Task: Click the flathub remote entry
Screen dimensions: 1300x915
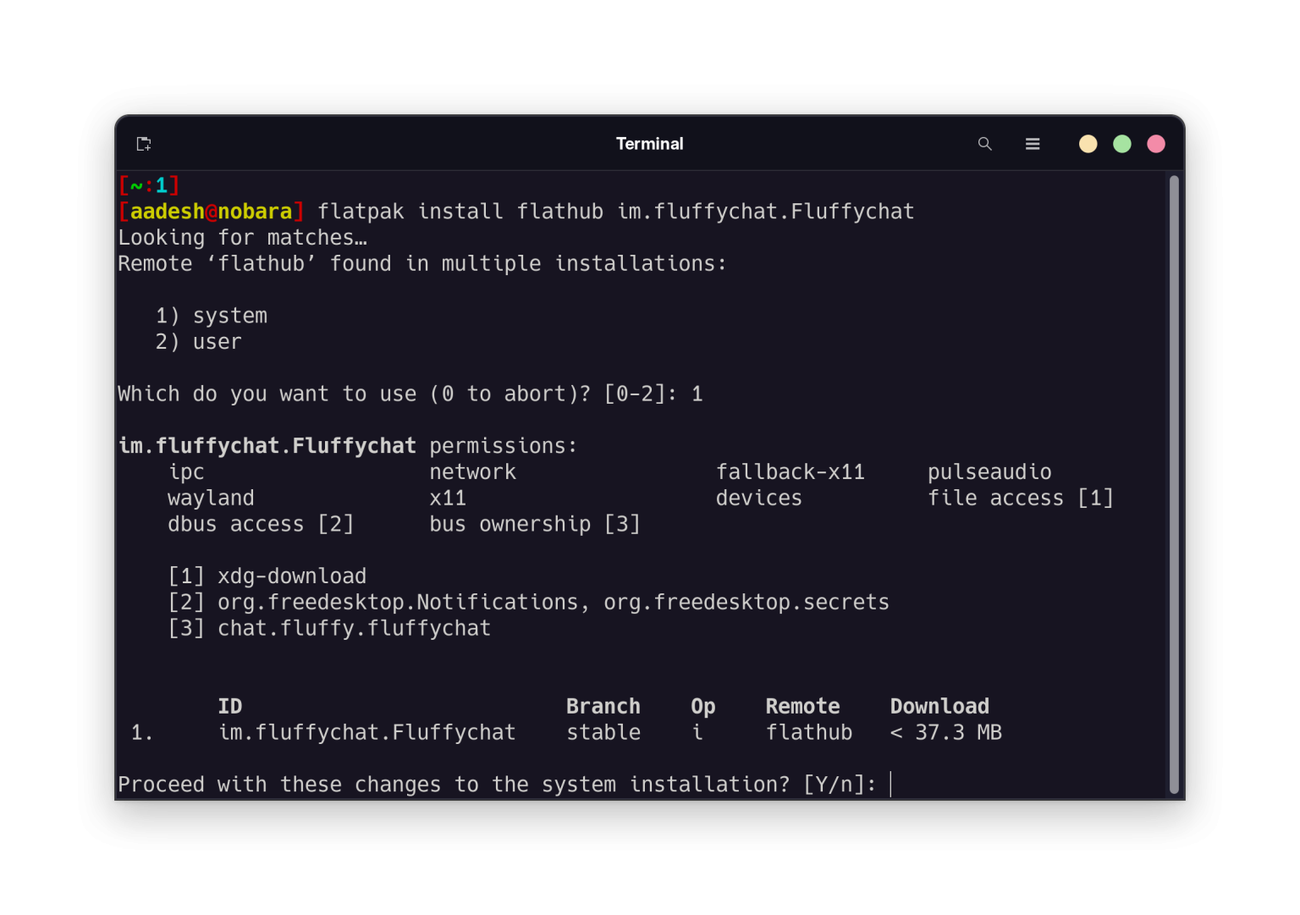Action: [808, 732]
